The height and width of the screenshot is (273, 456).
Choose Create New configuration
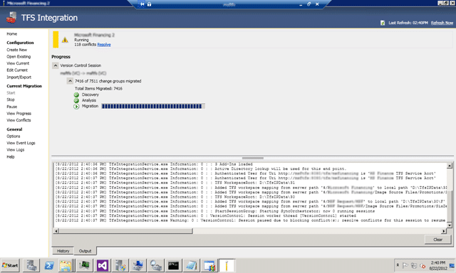tap(17, 50)
